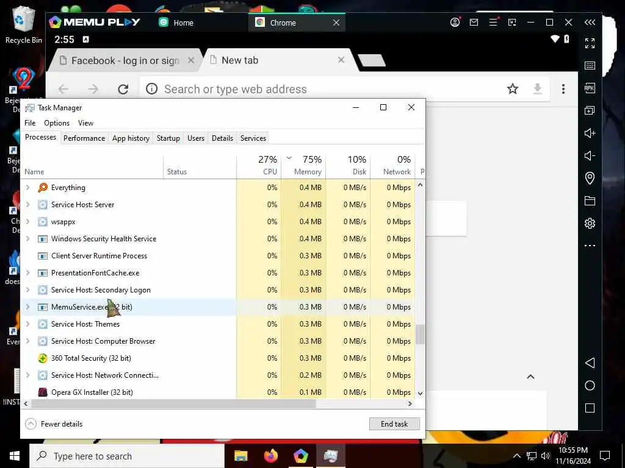Screen dimensions: 625x468
Task: Switch to the Performance tab
Action: (x=84, y=138)
